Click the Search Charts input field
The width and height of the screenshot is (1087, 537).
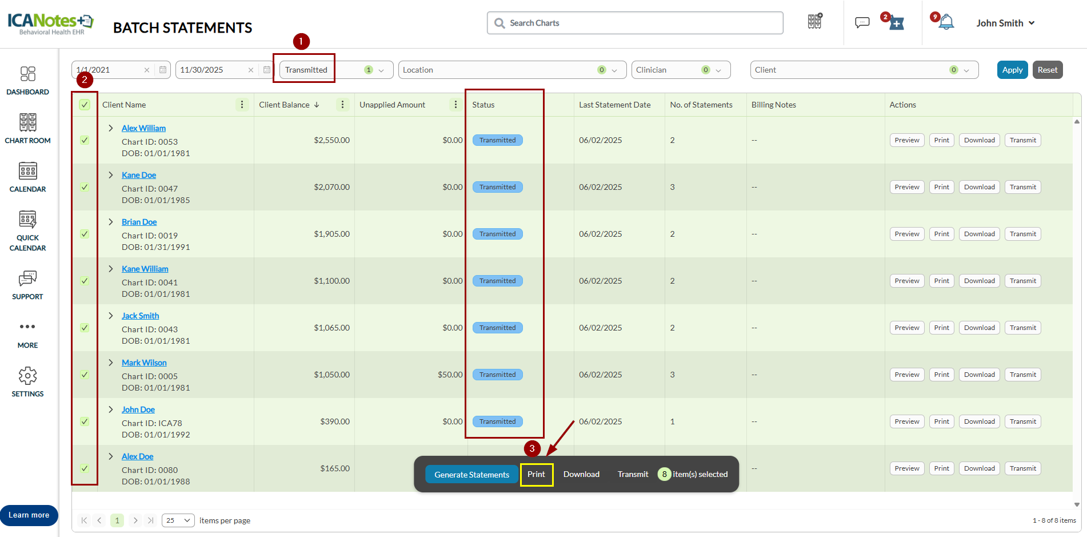634,23
